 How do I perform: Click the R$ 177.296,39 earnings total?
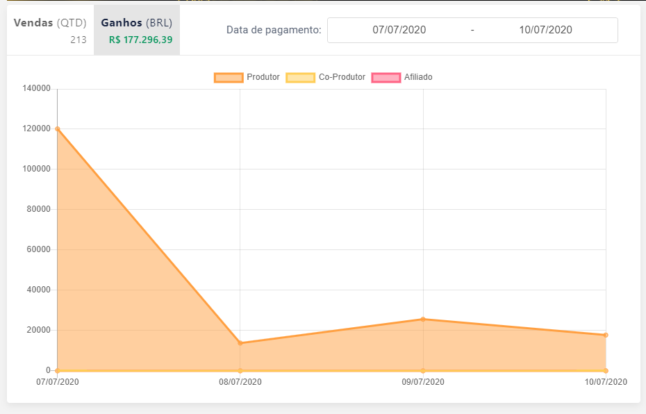click(x=140, y=40)
